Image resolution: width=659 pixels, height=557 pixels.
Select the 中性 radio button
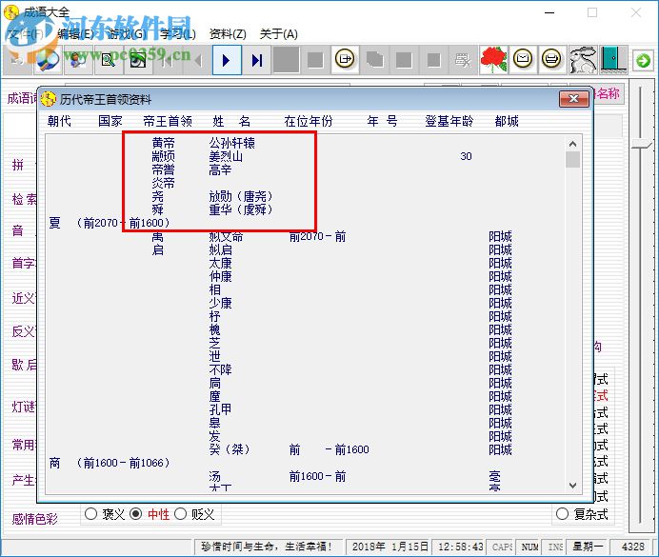pos(135,514)
